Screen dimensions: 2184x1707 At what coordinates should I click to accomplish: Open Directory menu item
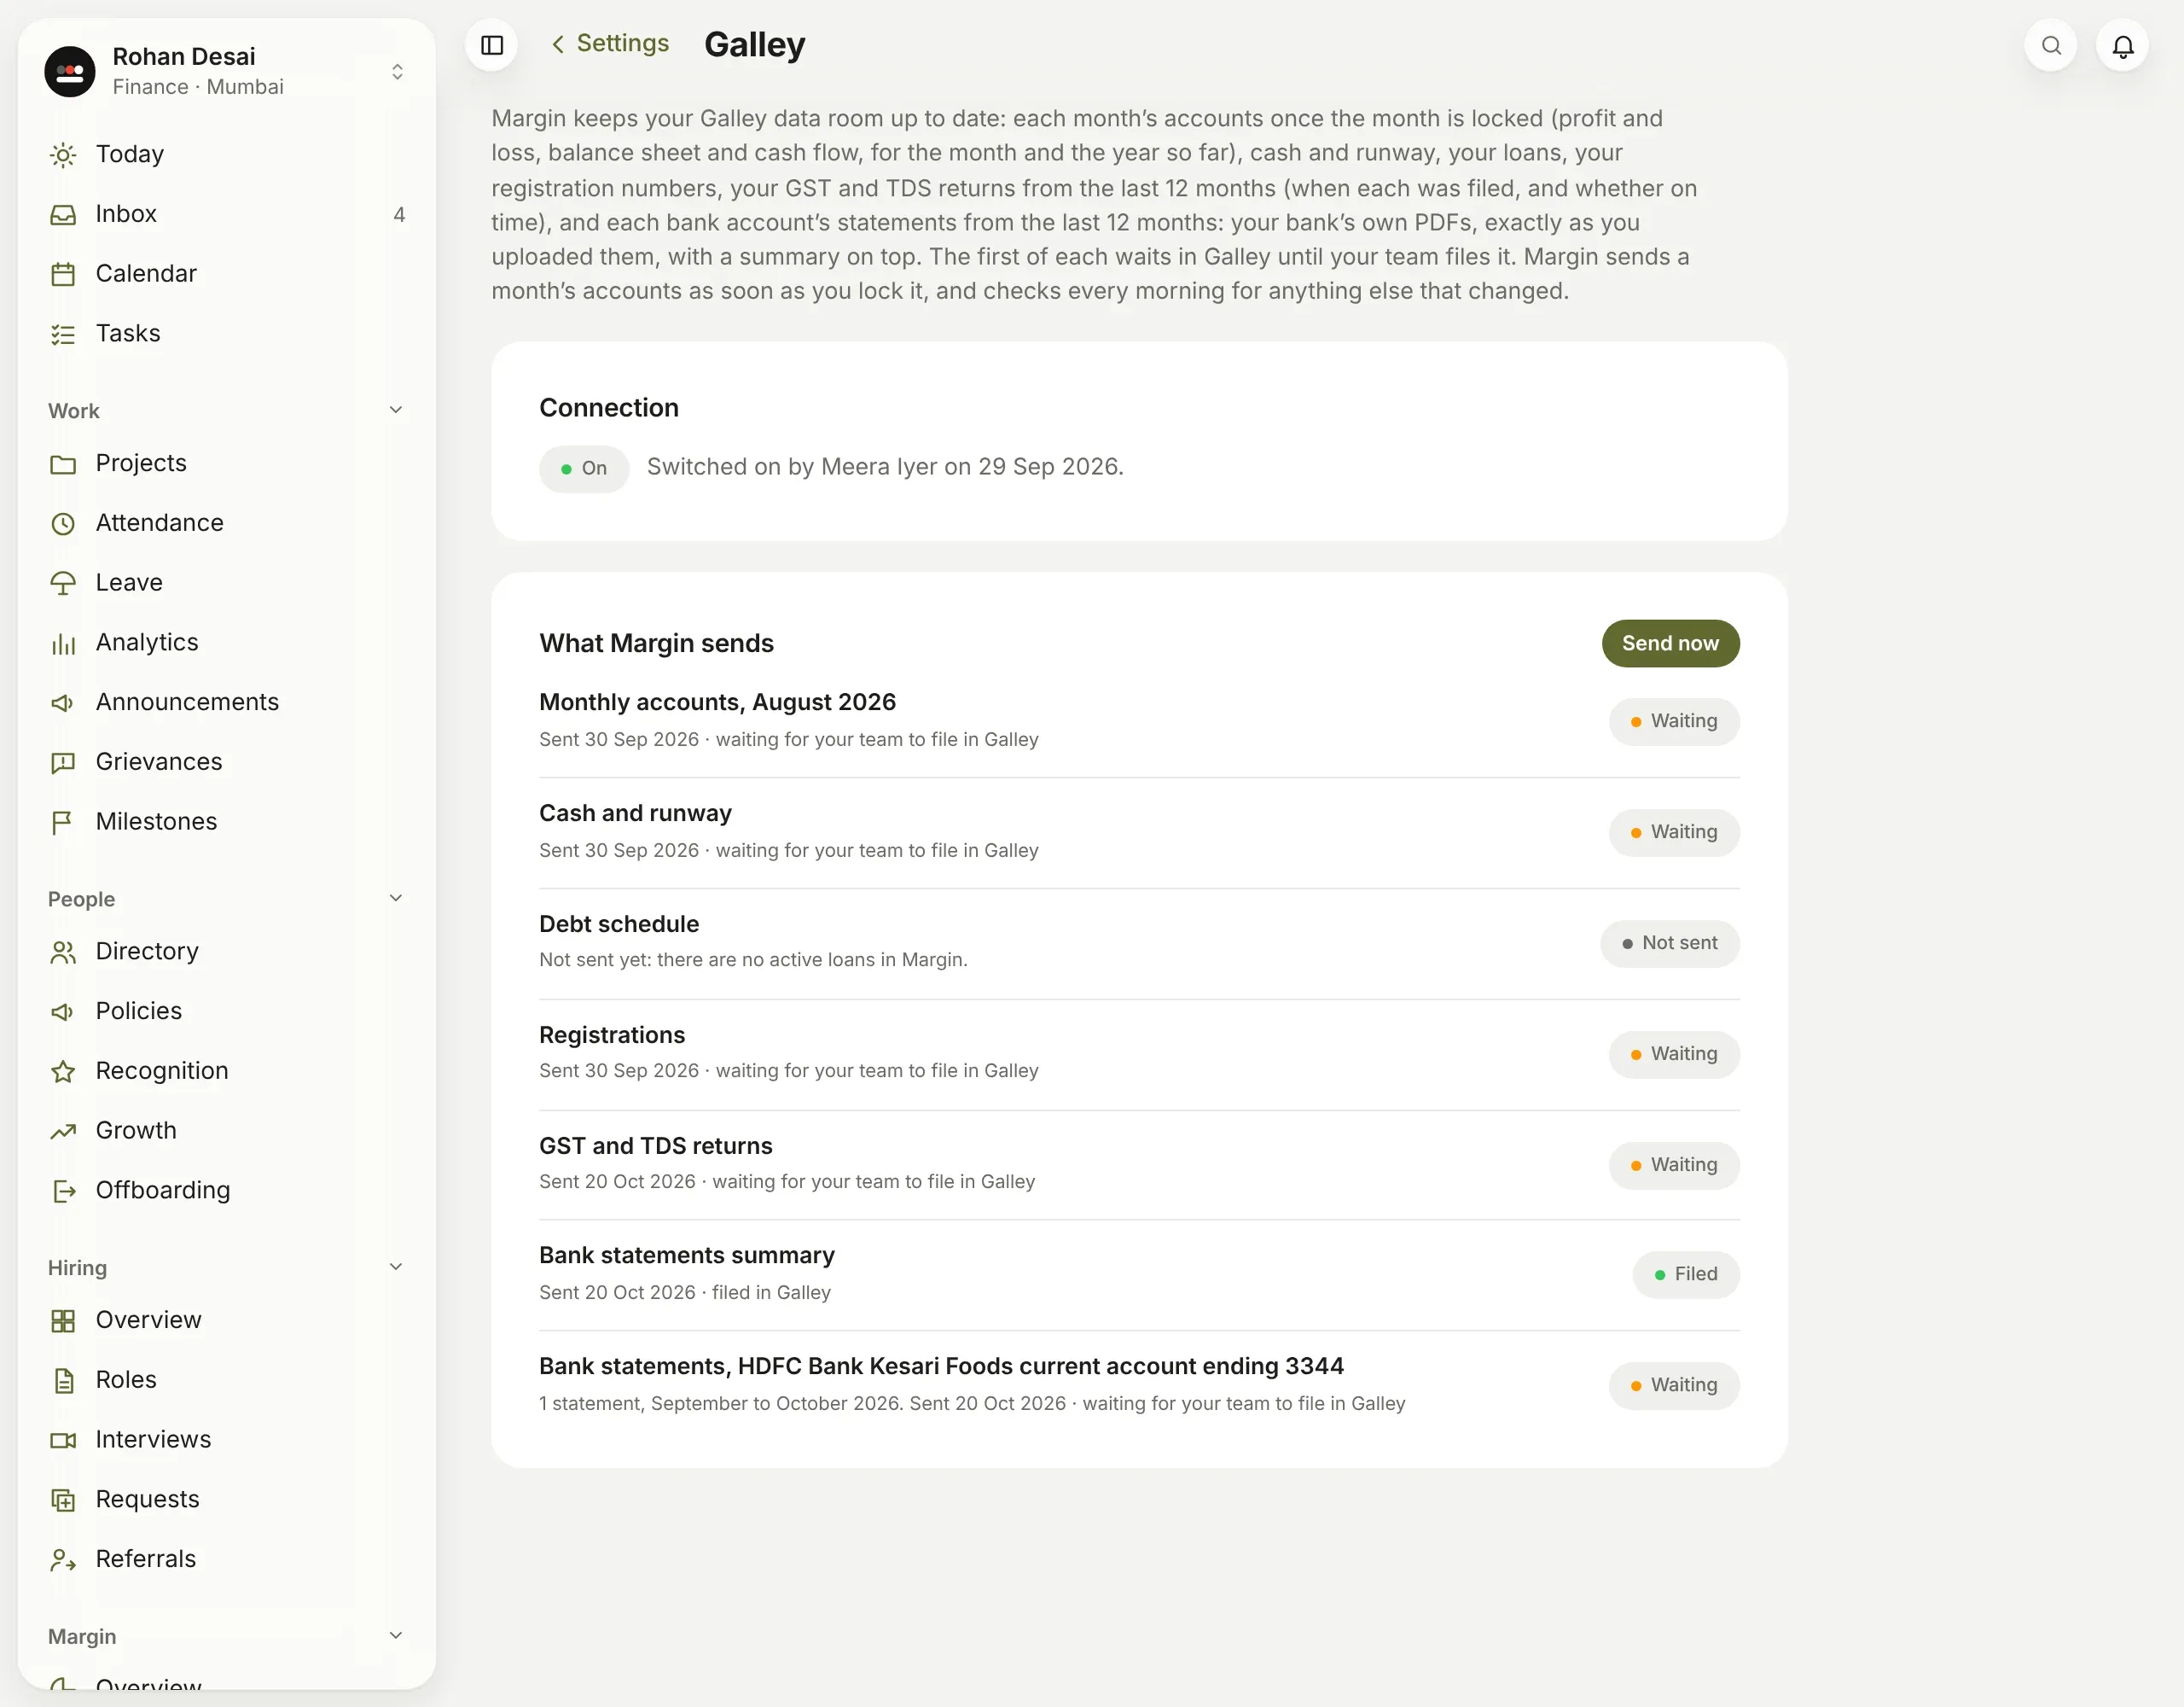227,951
